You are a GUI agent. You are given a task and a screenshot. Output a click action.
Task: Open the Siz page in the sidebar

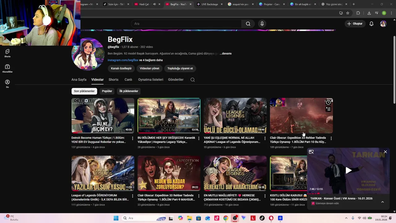click(x=7, y=84)
